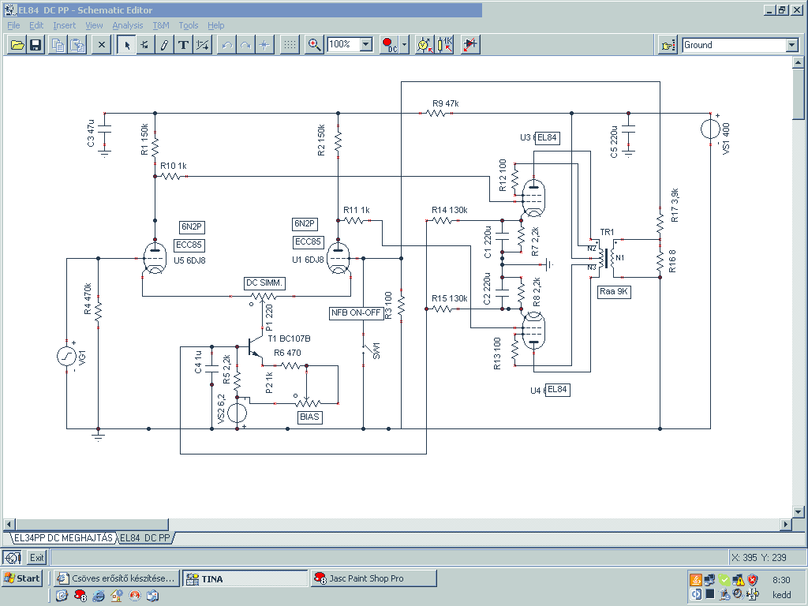Click the 8:30 system clock
Screen dimensions: 808x606
click(781, 580)
